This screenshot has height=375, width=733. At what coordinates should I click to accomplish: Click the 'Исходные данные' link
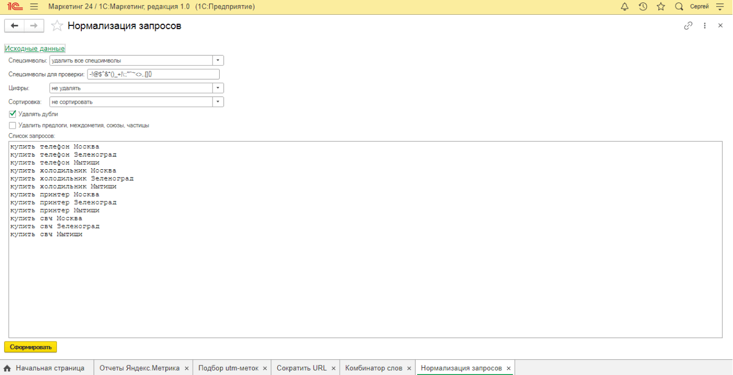tap(35, 49)
